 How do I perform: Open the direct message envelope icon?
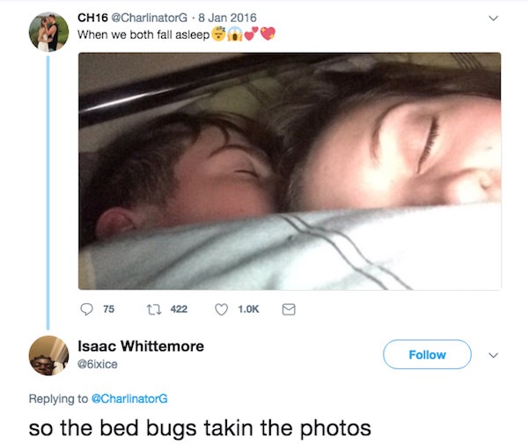(x=289, y=309)
